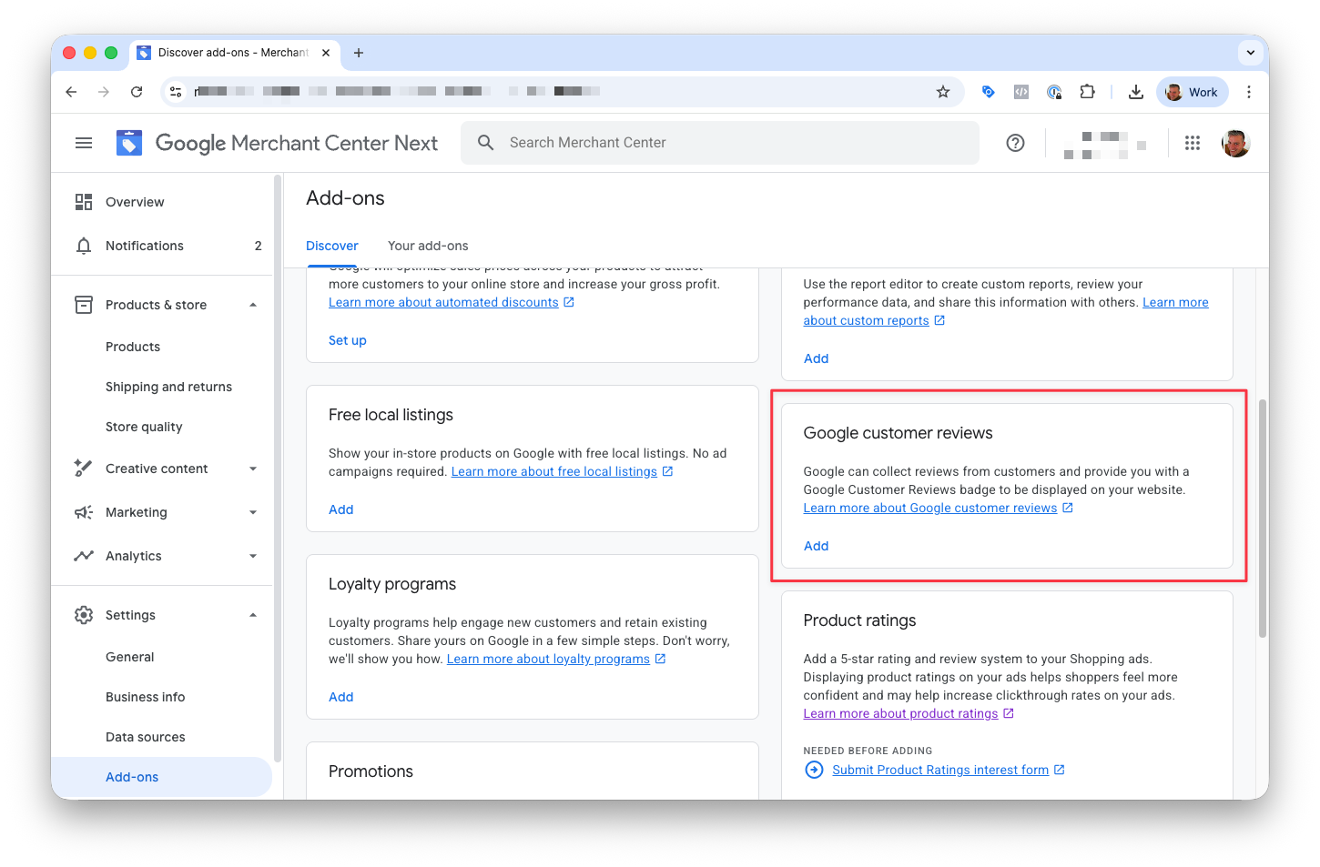Expand the Marketing sidebar section
The image size is (1320, 867).
pos(253,512)
